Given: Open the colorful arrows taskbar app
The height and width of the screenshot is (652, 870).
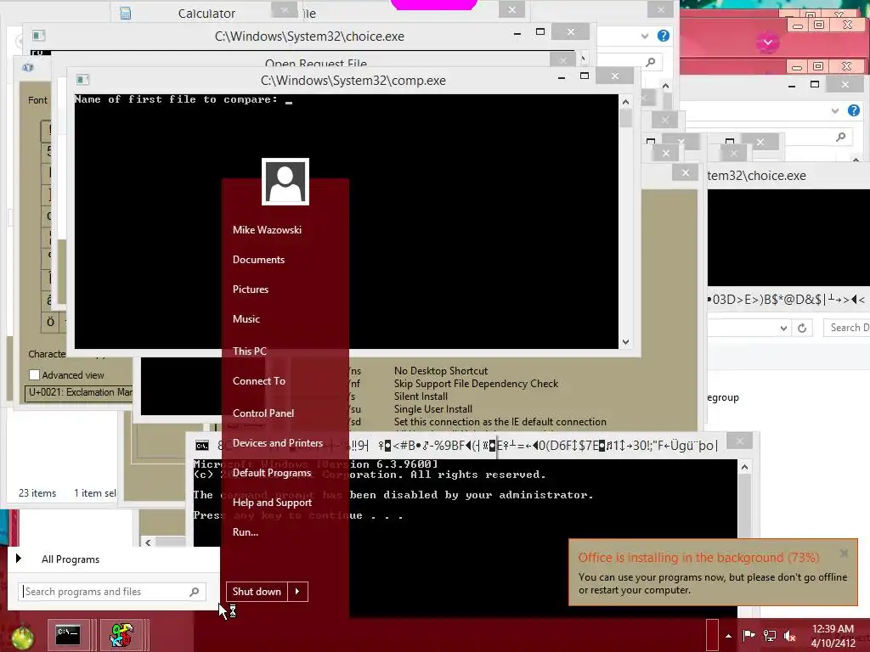Looking at the screenshot, I should coord(121,635).
